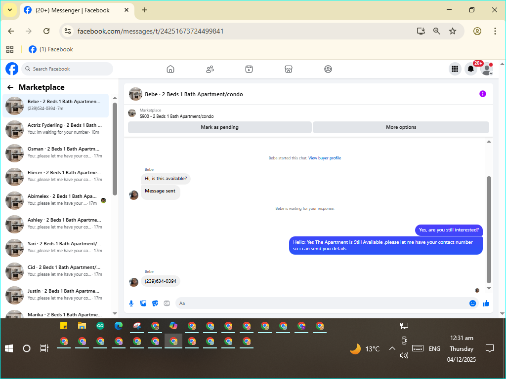Open Chrome profile icon
The image size is (506, 379).
pyautogui.click(x=477, y=31)
